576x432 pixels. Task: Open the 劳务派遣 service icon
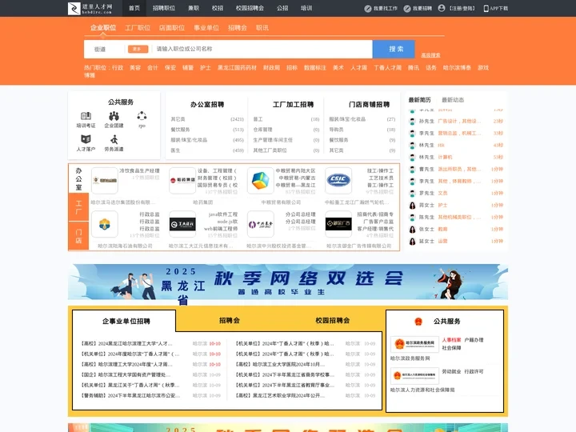(x=114, y=139)
